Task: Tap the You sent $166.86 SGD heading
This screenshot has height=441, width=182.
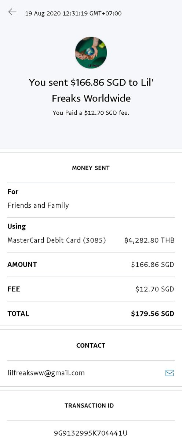Action: coord(91,90)
